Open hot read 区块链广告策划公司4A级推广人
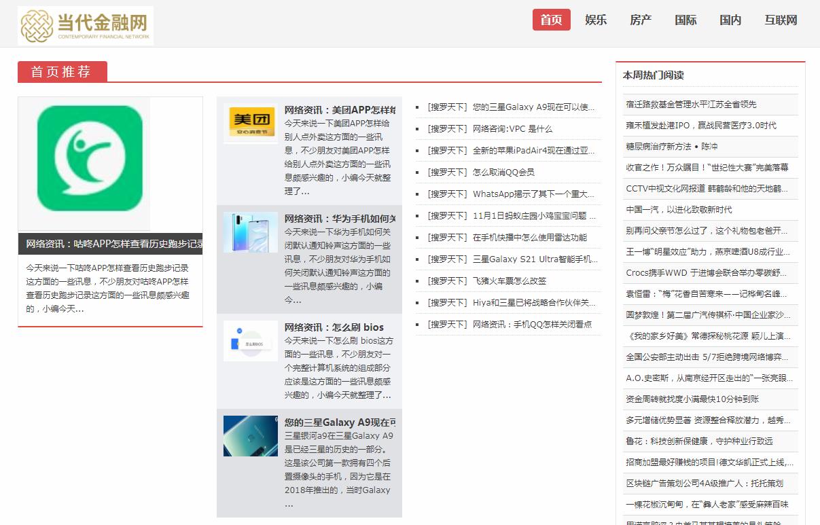 click(705, 483)
